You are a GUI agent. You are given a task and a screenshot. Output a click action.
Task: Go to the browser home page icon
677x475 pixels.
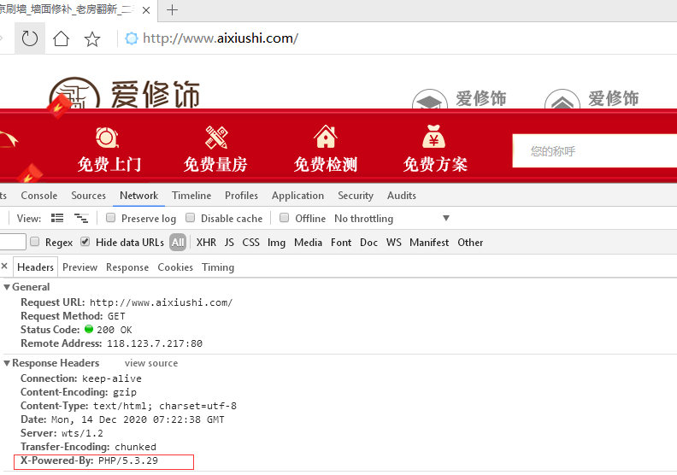(x=61, y=38)
